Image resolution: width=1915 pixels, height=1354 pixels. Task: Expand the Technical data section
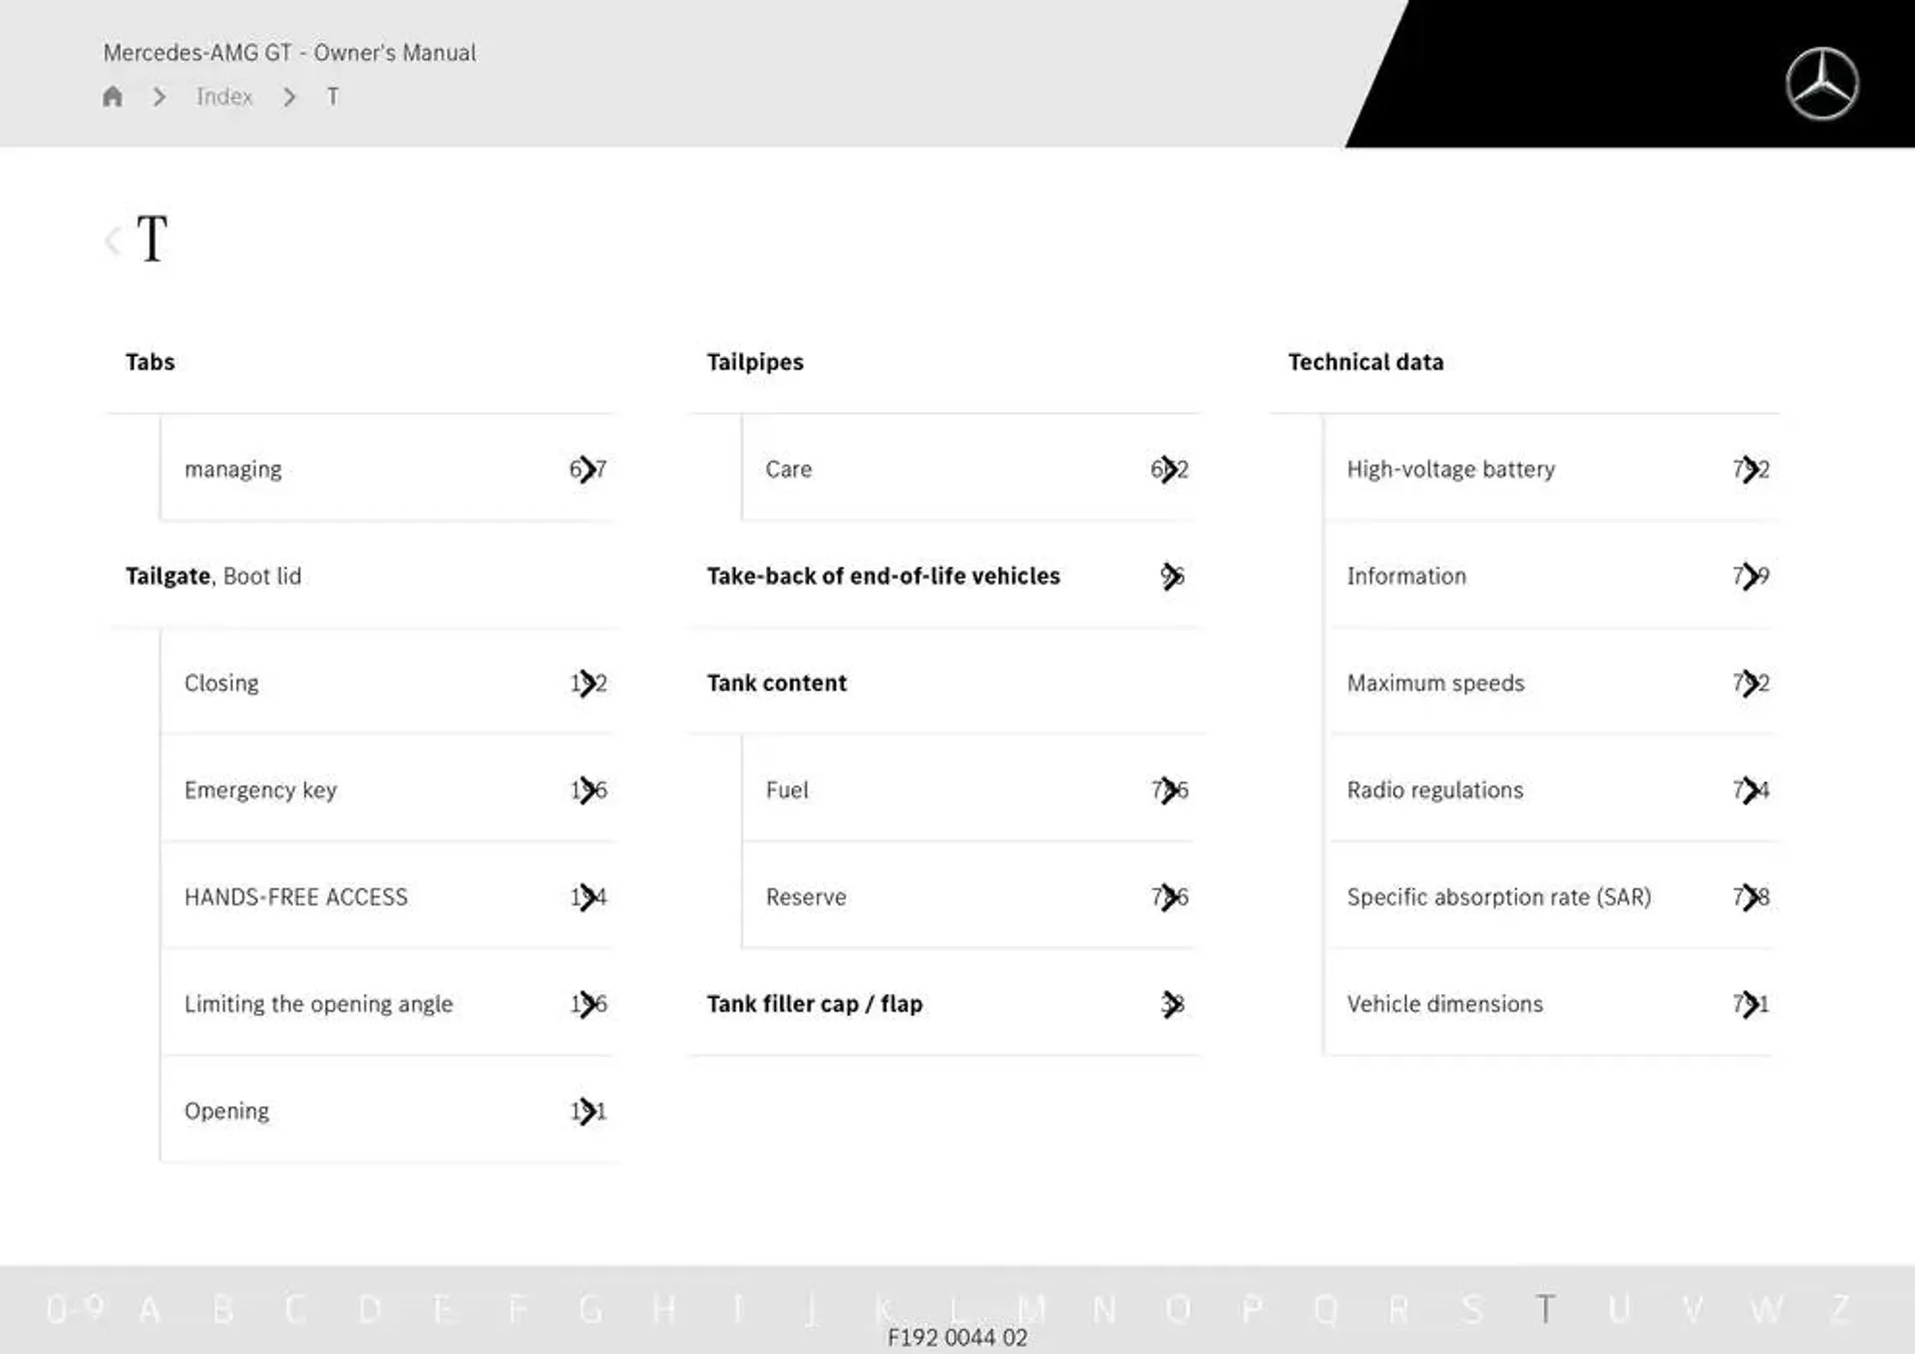pyautogui.click(x=1362, y=361)
